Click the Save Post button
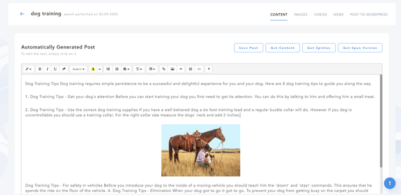401x195 pixels. 249,47
